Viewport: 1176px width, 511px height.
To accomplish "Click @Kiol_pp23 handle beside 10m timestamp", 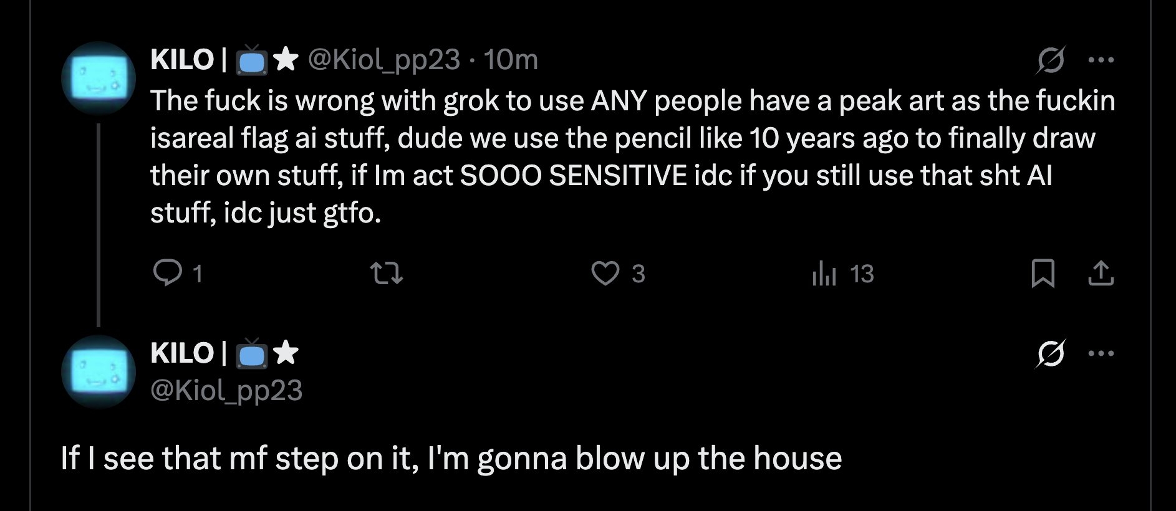I will [383, 60].
